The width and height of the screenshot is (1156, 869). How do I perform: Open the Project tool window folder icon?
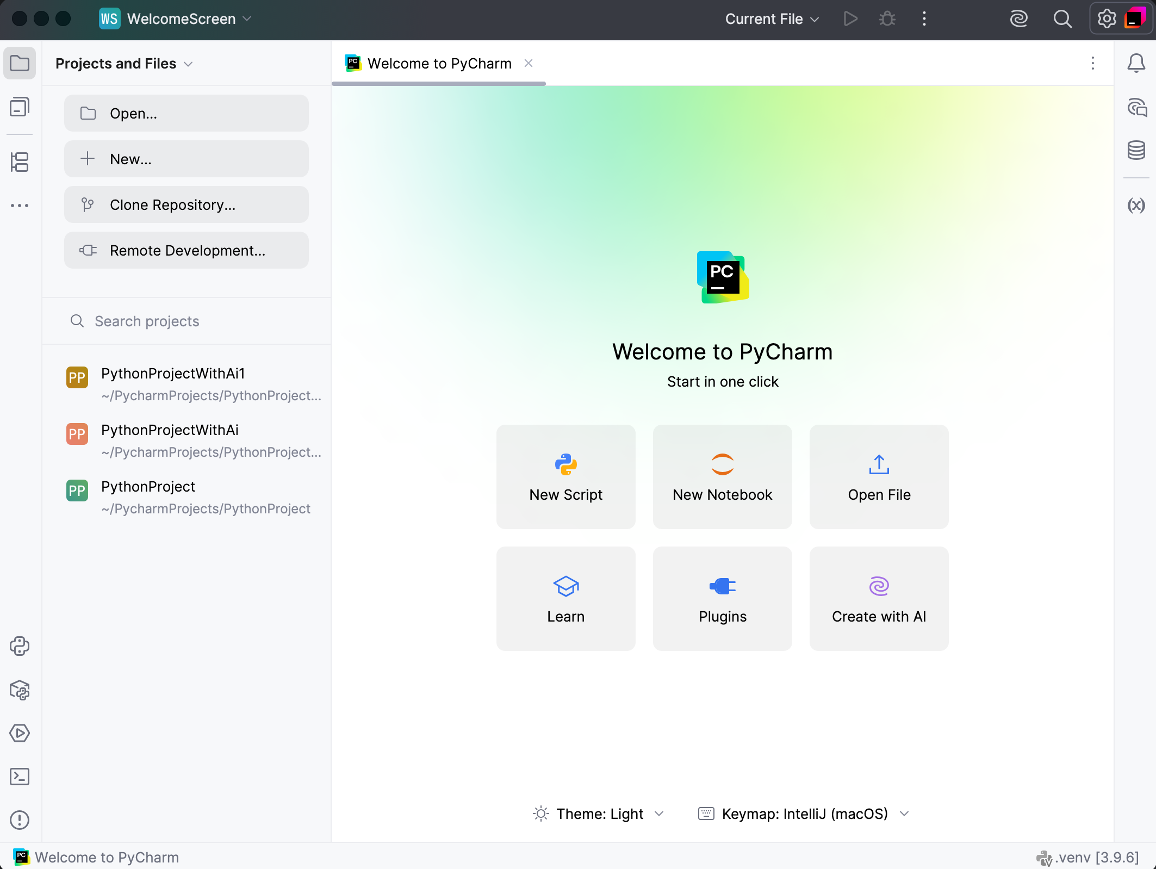click(x=20, y=63)
